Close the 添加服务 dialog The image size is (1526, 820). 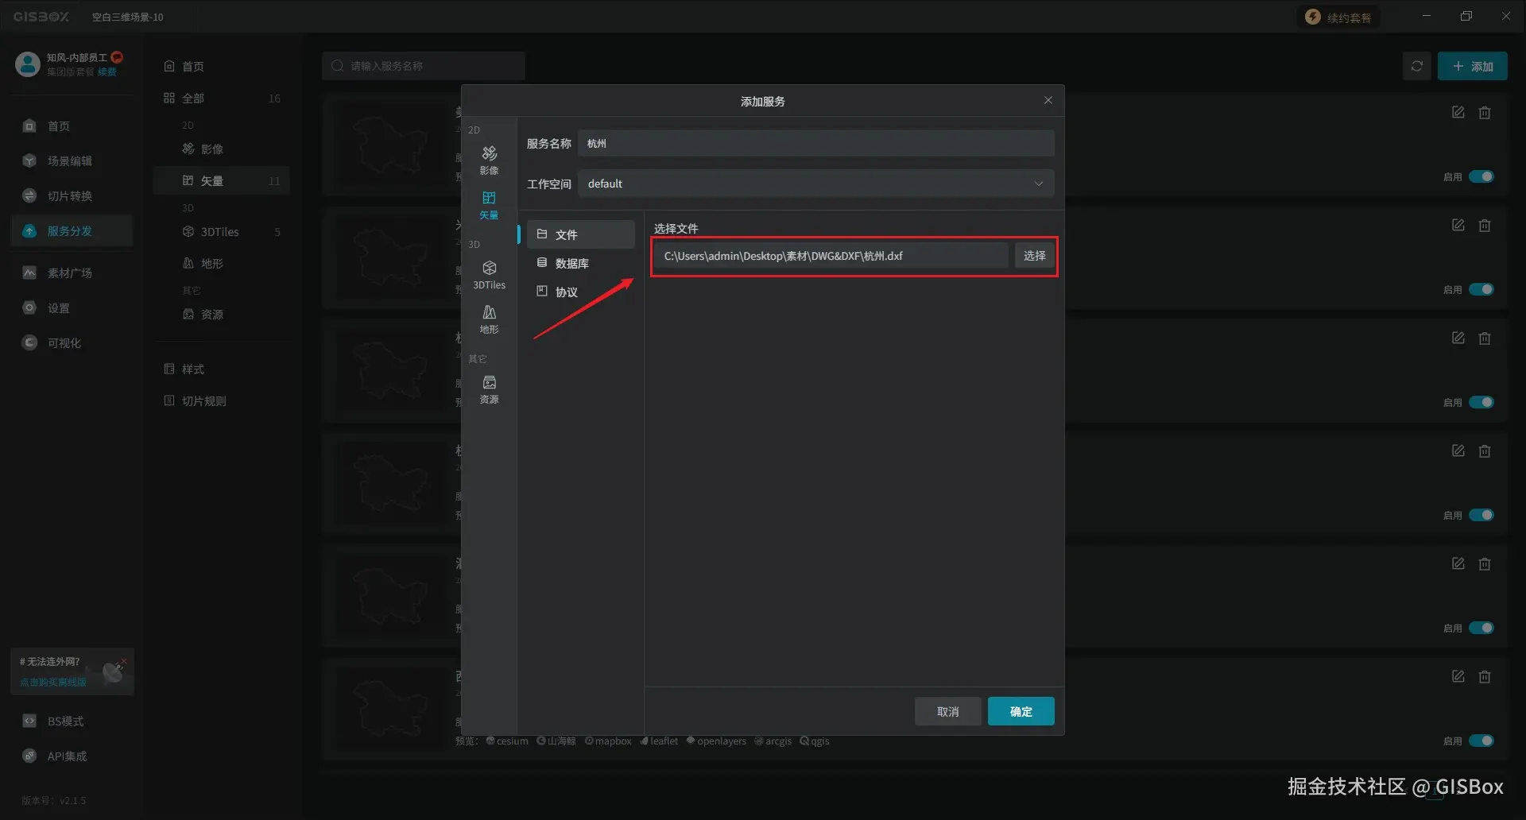coord(1048,100)
